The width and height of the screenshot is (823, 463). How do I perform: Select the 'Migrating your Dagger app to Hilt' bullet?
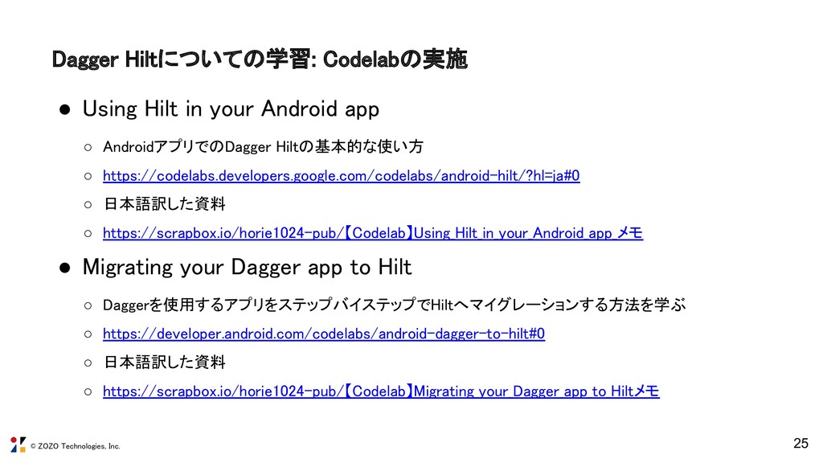click(247, 267)
